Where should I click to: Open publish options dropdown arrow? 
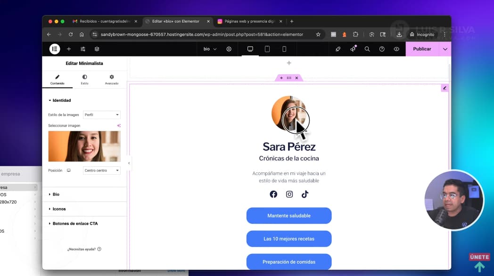click(x=445, y=49)
